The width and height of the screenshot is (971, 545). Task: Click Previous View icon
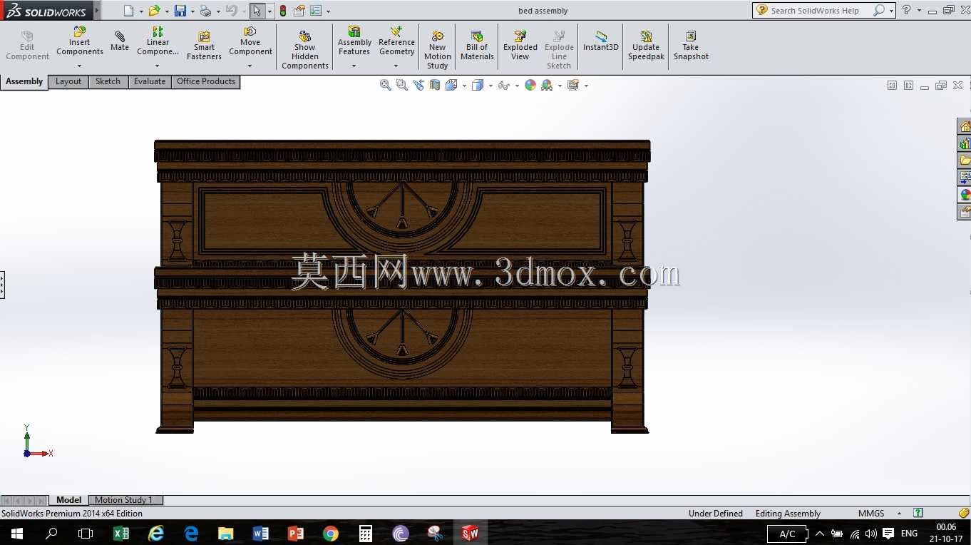[x=418, y=85]
